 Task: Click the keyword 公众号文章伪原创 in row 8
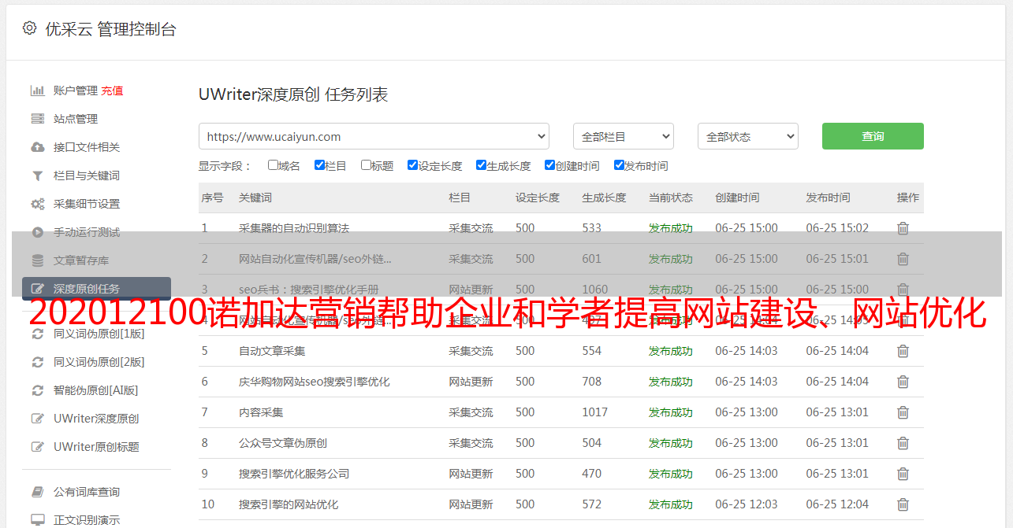282,443
